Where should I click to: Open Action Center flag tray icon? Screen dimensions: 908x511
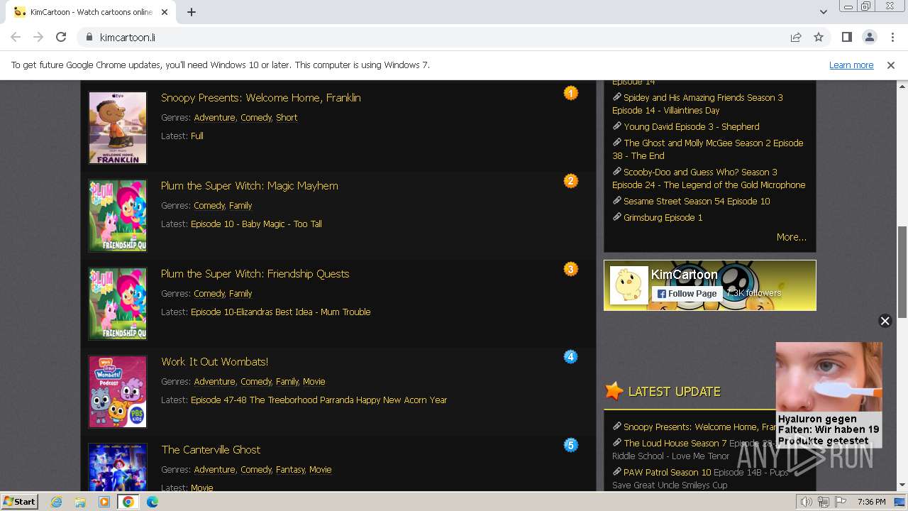pyautogui.click(x=840, y=502)
